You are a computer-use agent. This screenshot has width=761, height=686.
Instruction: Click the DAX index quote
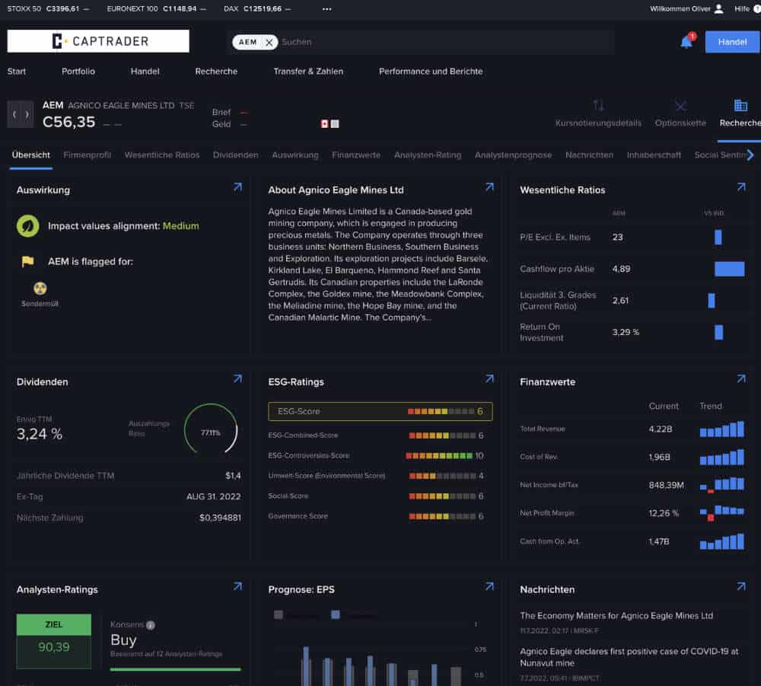click(257, 8)
